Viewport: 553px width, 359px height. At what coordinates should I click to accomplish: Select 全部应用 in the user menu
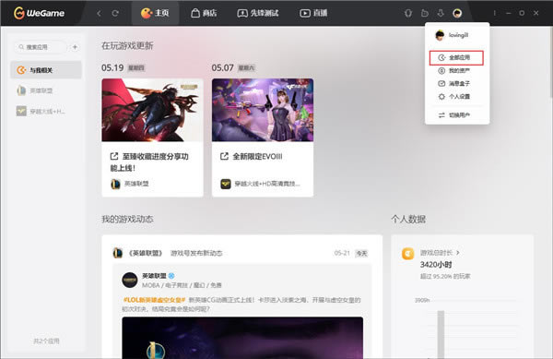[456, 57]
